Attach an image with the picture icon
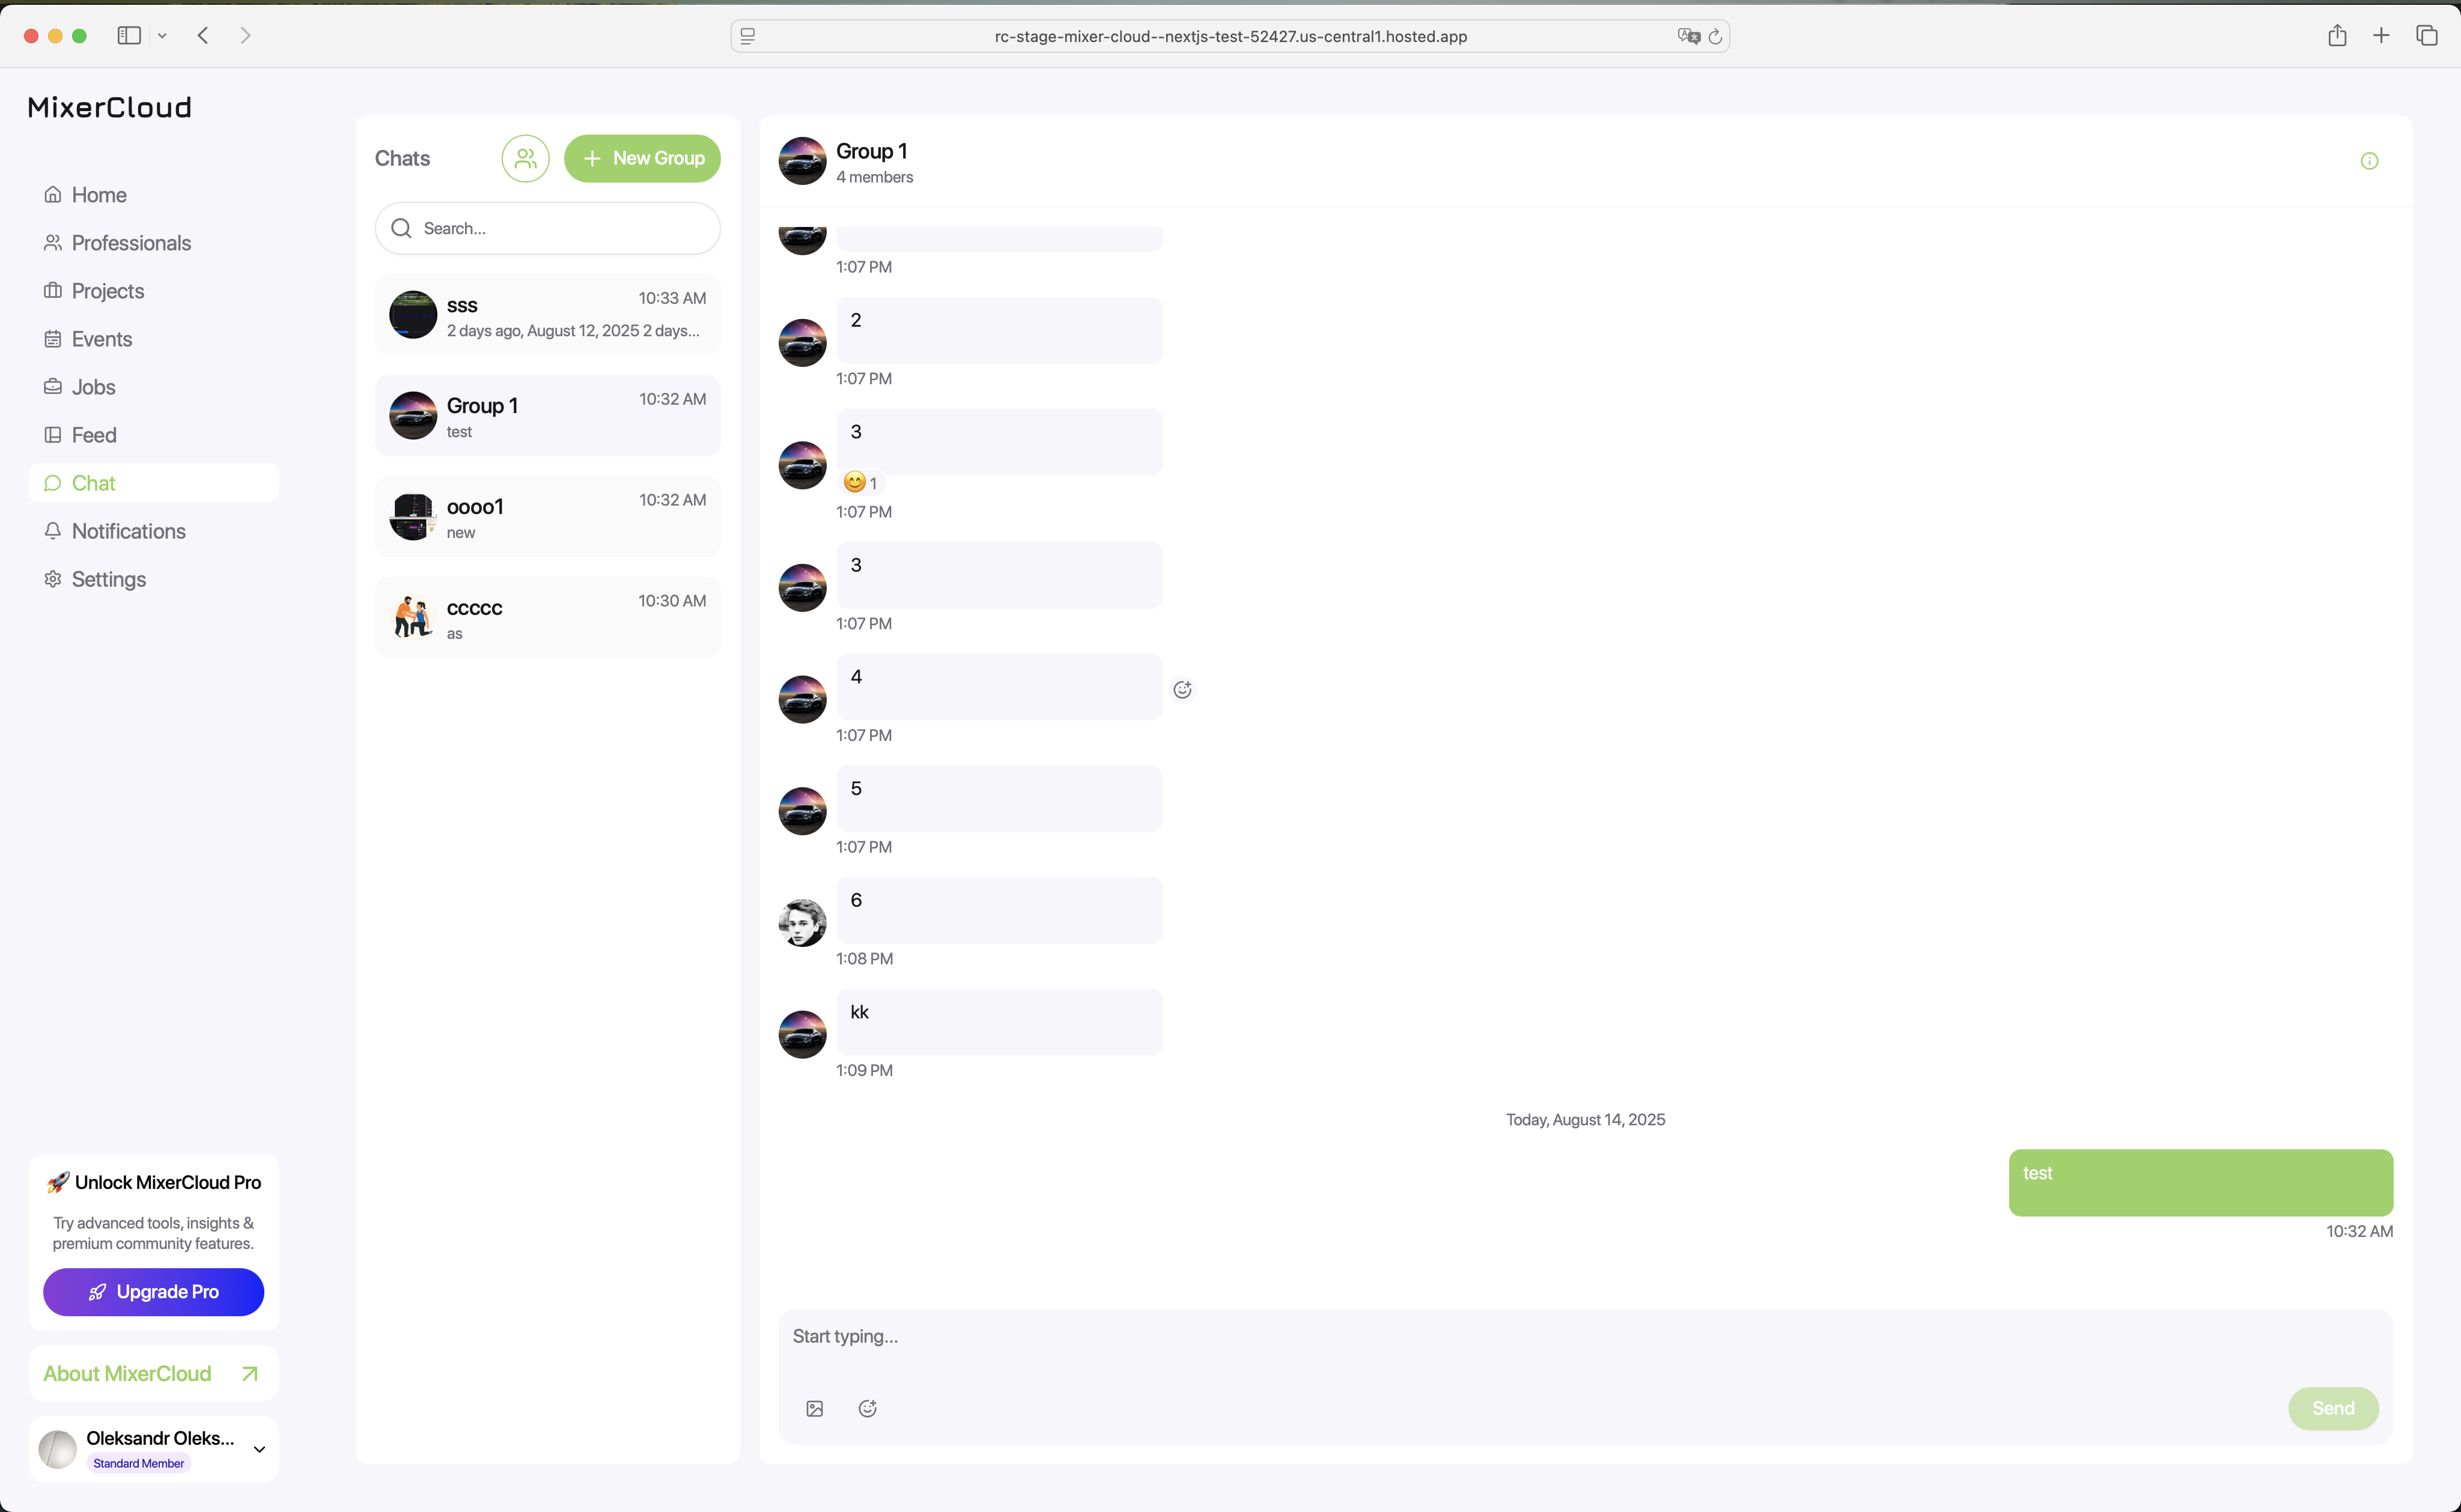2461x1512 pixels. (814, 1408)
